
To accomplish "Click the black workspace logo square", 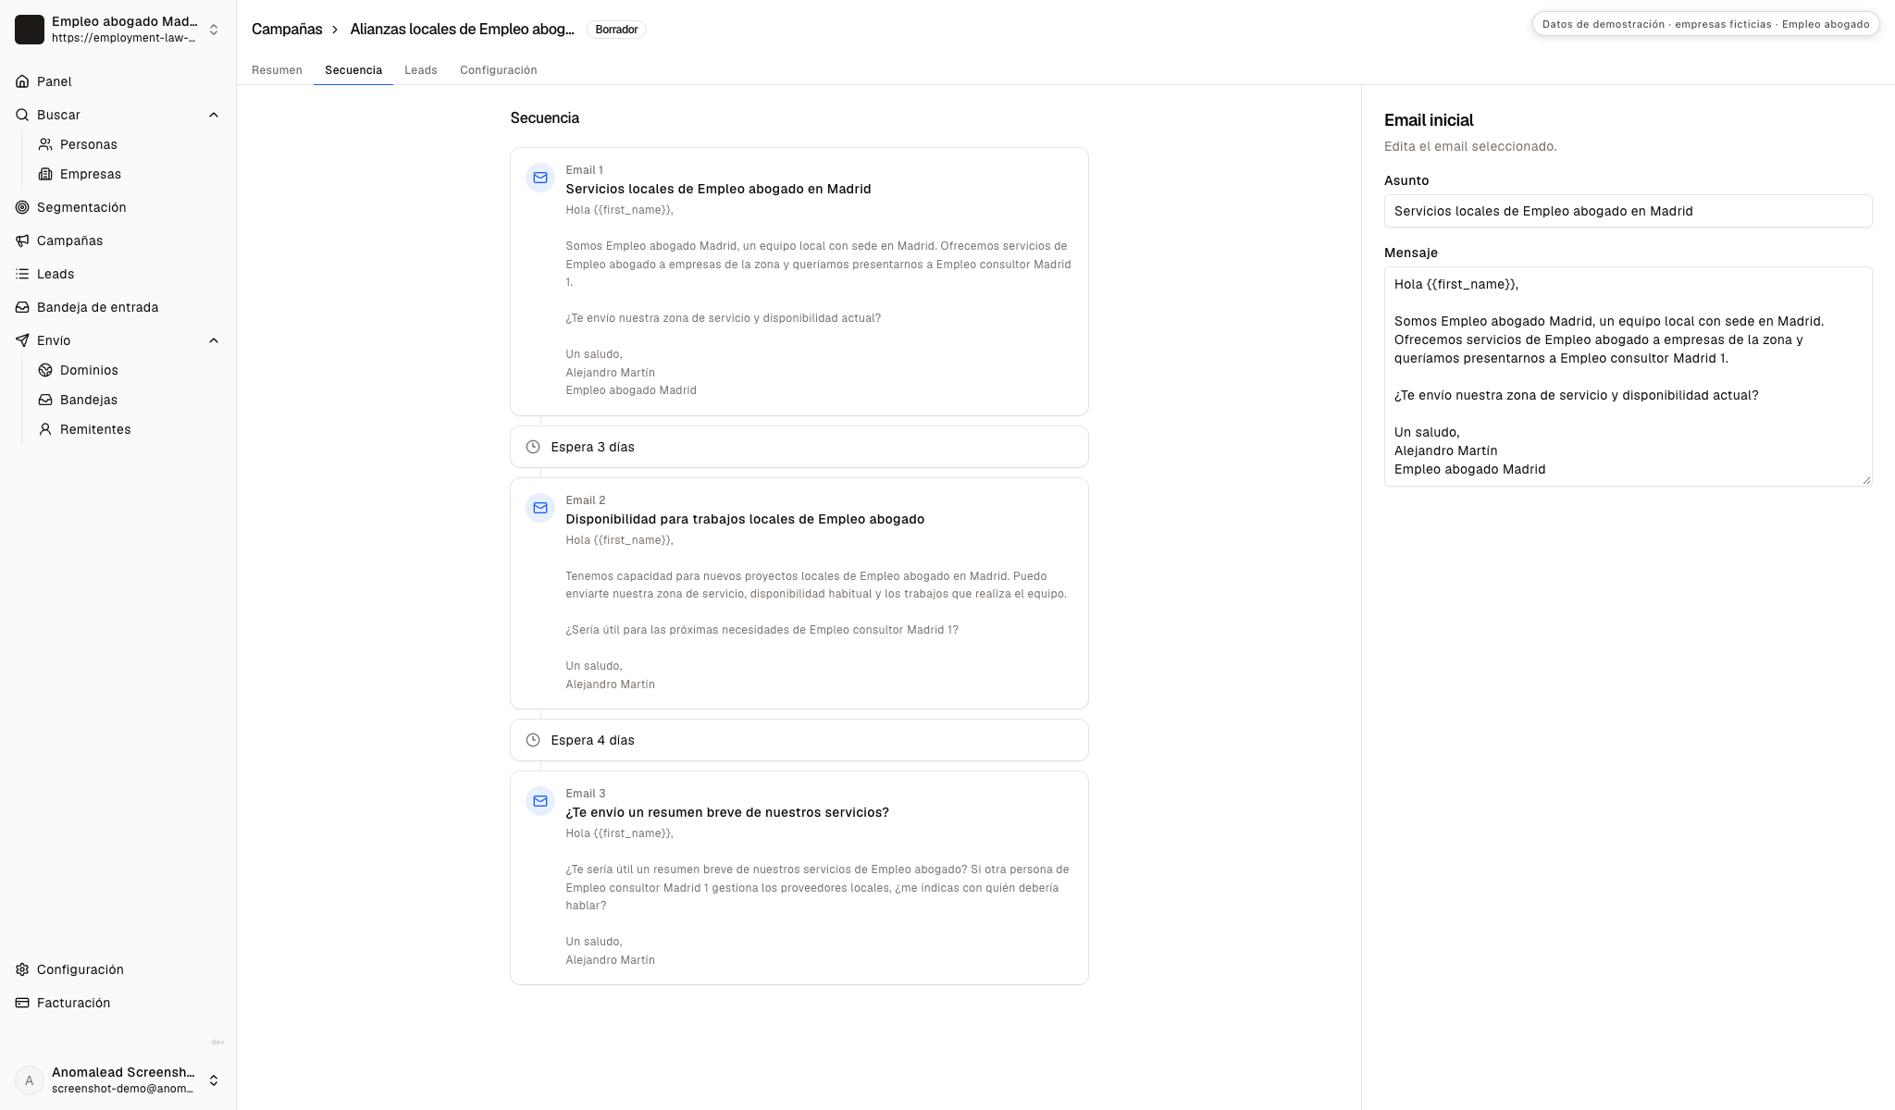I will click(30, 30).
